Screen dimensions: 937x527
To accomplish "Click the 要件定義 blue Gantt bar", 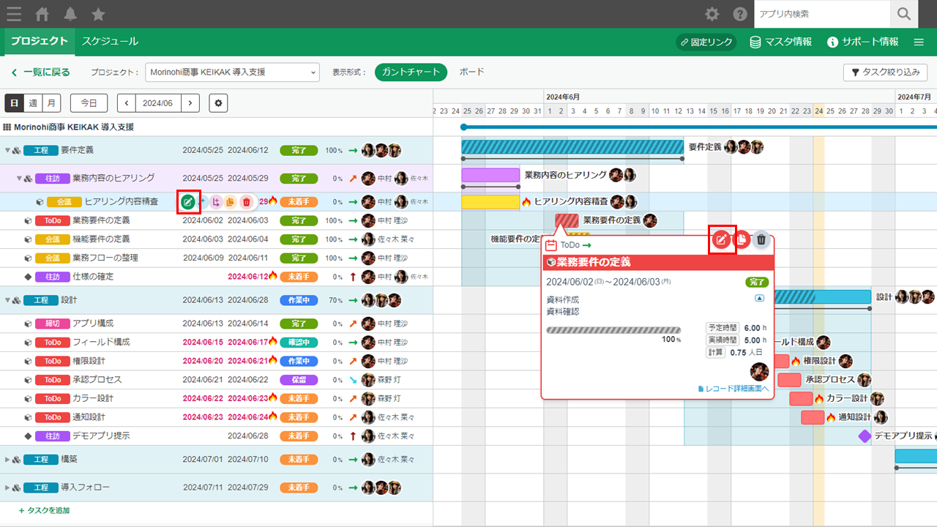I will point(572,147).
